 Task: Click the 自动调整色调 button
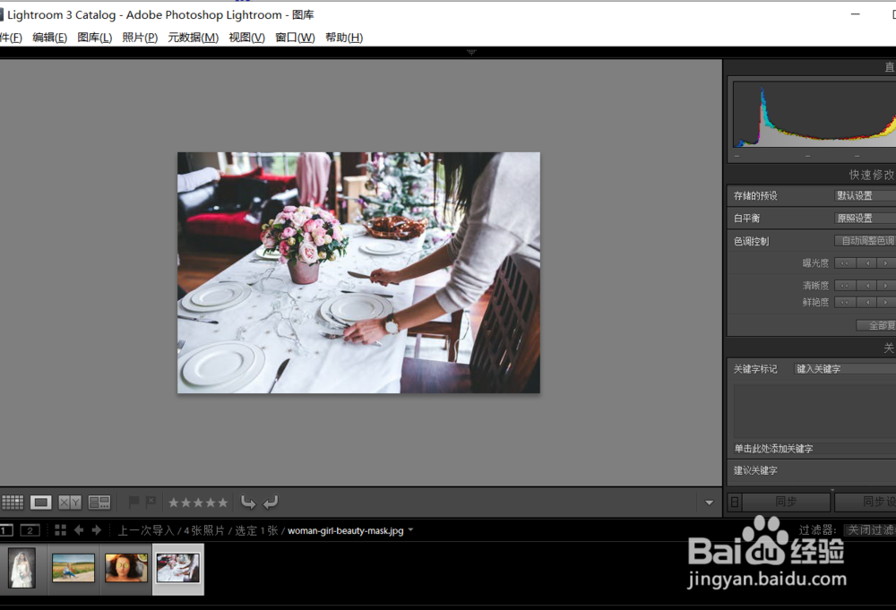coord(866,241)
